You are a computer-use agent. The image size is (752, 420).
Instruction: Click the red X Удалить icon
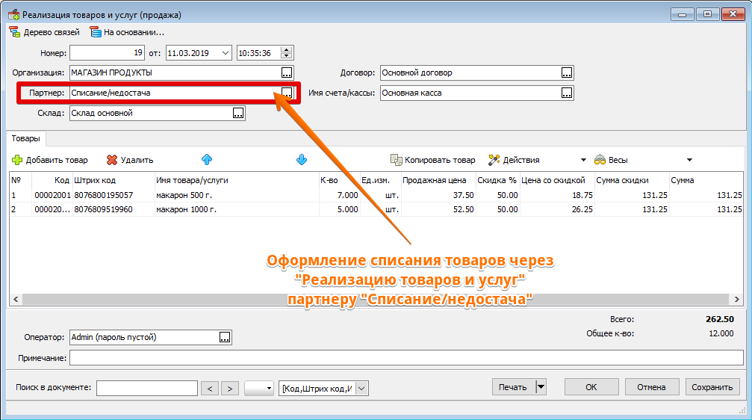tap(112, 160)
